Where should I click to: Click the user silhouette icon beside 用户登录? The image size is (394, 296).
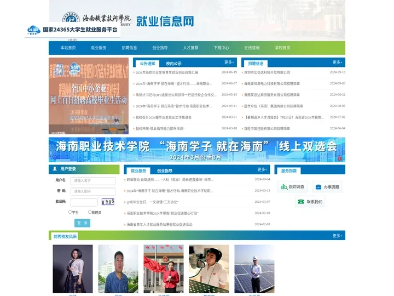(x=55, y=169)
